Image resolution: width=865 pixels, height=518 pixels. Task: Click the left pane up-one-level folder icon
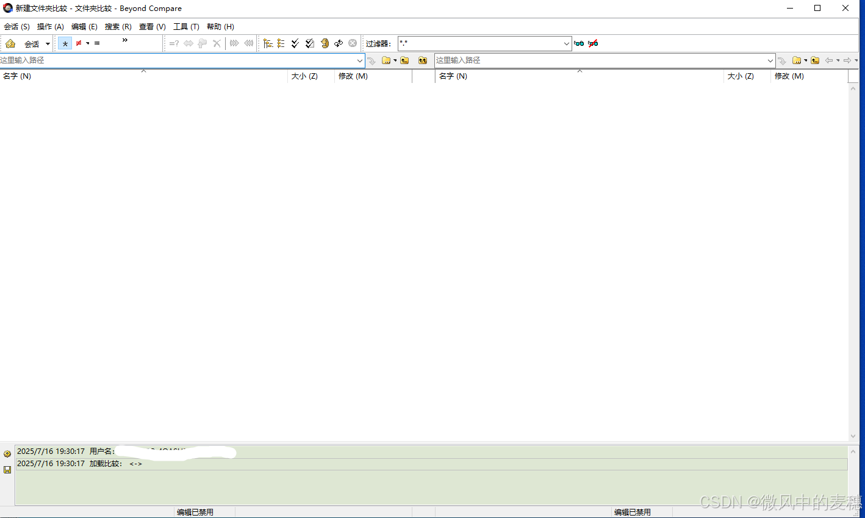tap(404, 60)
